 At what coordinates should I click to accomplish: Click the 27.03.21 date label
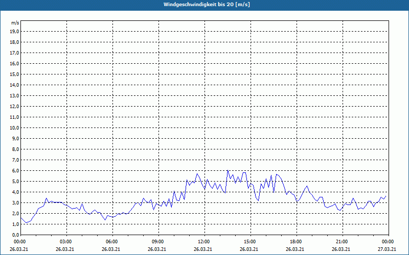tap(387, 249)
